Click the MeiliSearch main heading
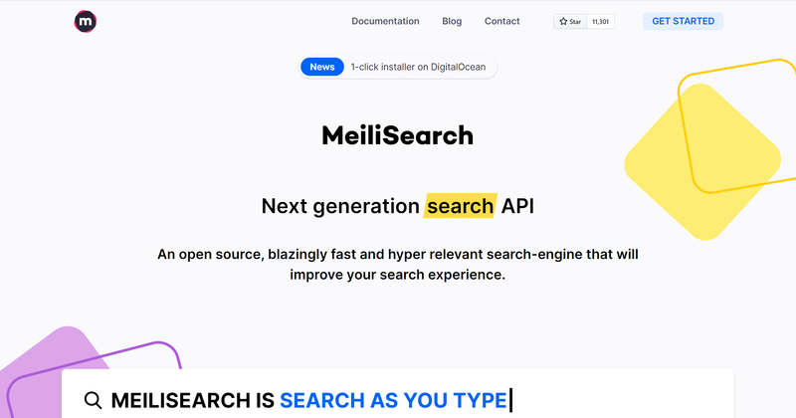 tap(397, 135)
